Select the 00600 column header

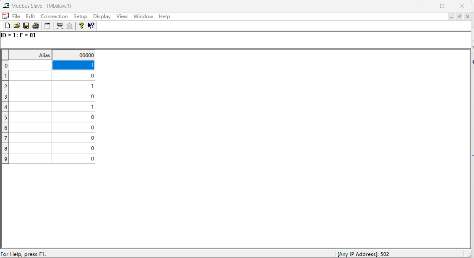[x=73, y=55]
